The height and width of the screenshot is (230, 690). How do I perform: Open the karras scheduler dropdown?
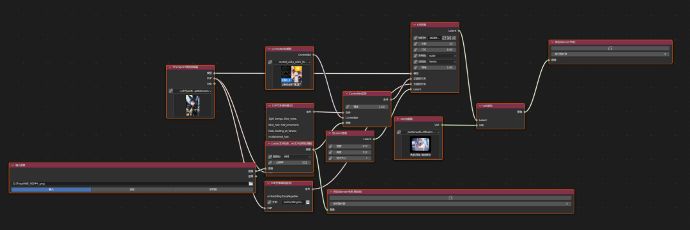(442, 62)
